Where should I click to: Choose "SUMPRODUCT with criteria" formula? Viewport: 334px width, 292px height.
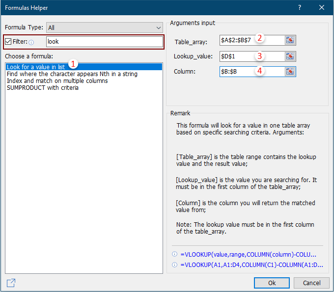click(x=42, y=88)
